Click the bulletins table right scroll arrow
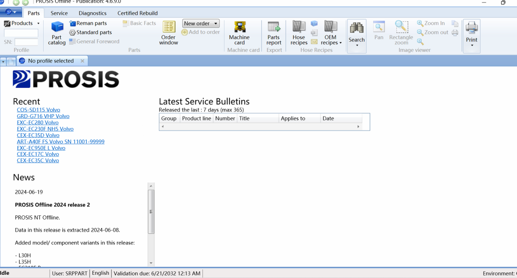 (x=359, y=127)
